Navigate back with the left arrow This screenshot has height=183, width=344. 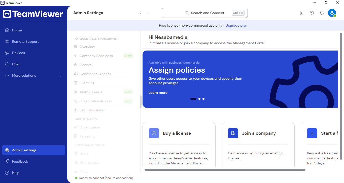[x=141, y=13]
